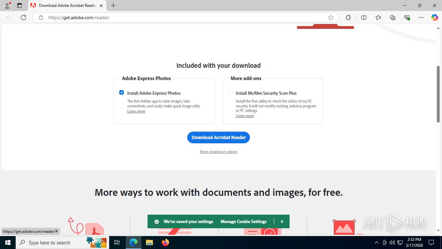
Task: Open More download options link
Action: [x=218, y=152]
